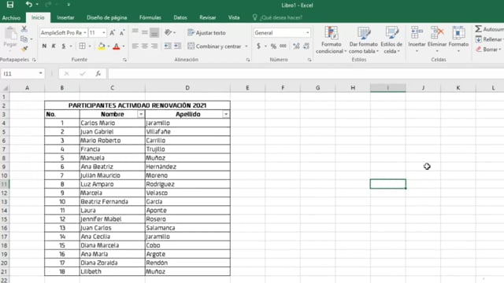This screenshot has width=504, height=283.
Task: Open Formato condicional menu
Action: pos(331,40)
